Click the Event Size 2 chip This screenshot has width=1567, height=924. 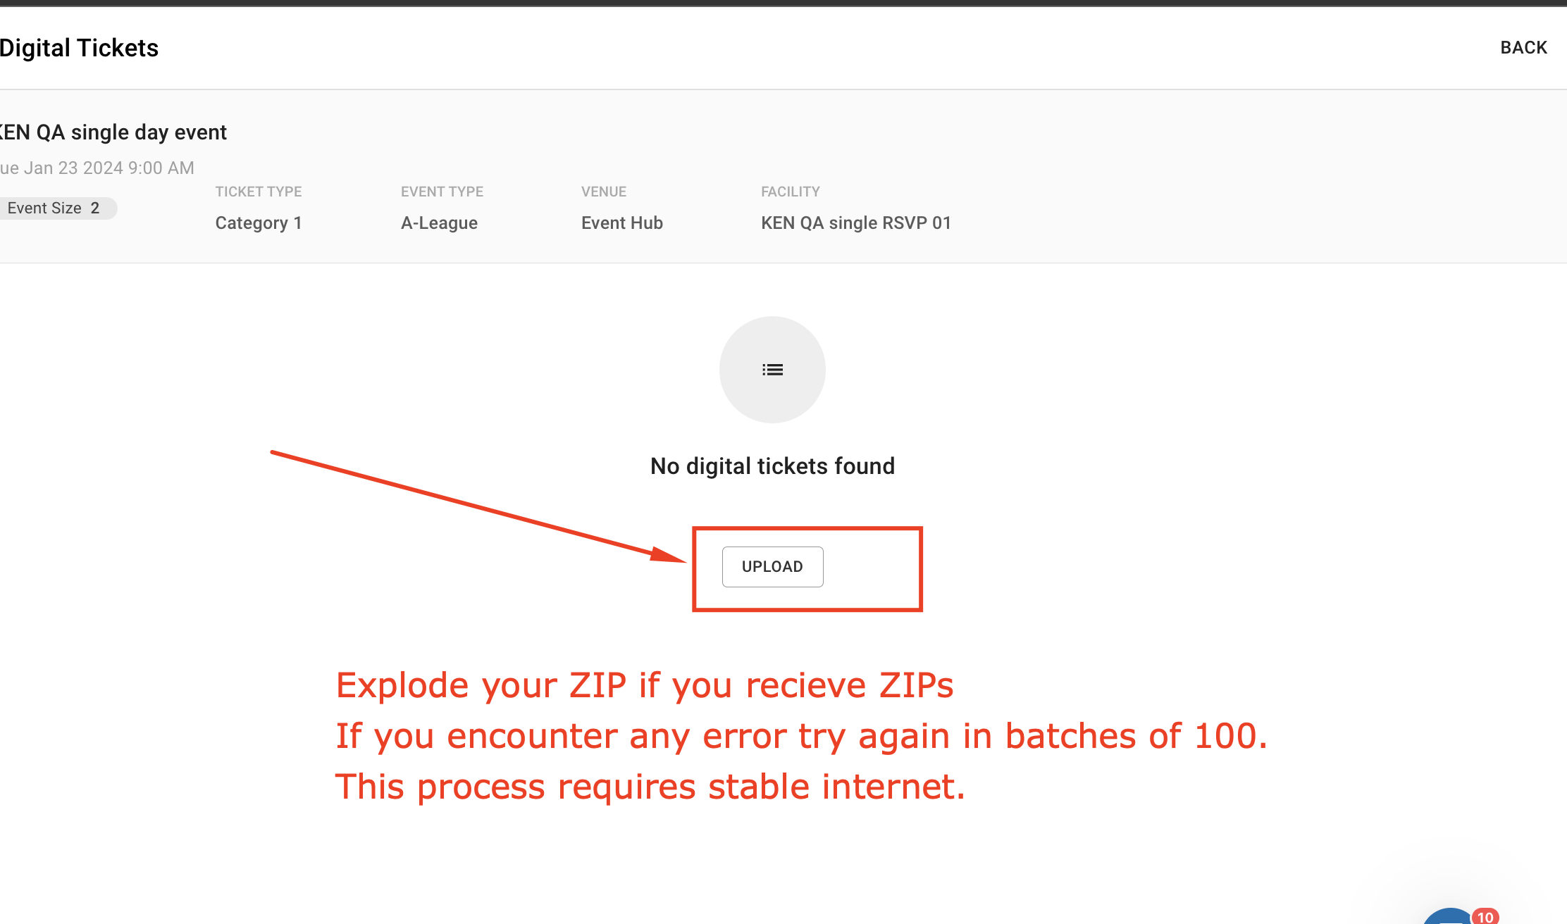(x=54, y=208)
